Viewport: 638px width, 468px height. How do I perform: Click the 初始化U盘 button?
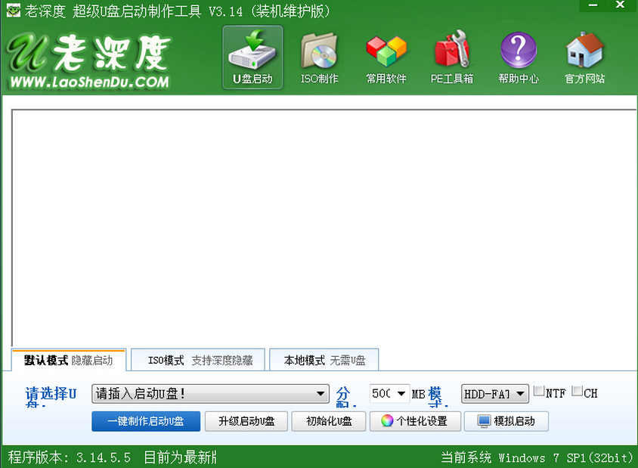click(x=329, y=421)
